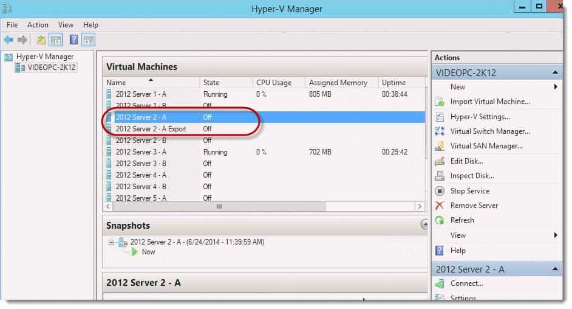Click the snapshot icon beside 2012 Server 2 - A
572x309 pixels.
(123, 242)
